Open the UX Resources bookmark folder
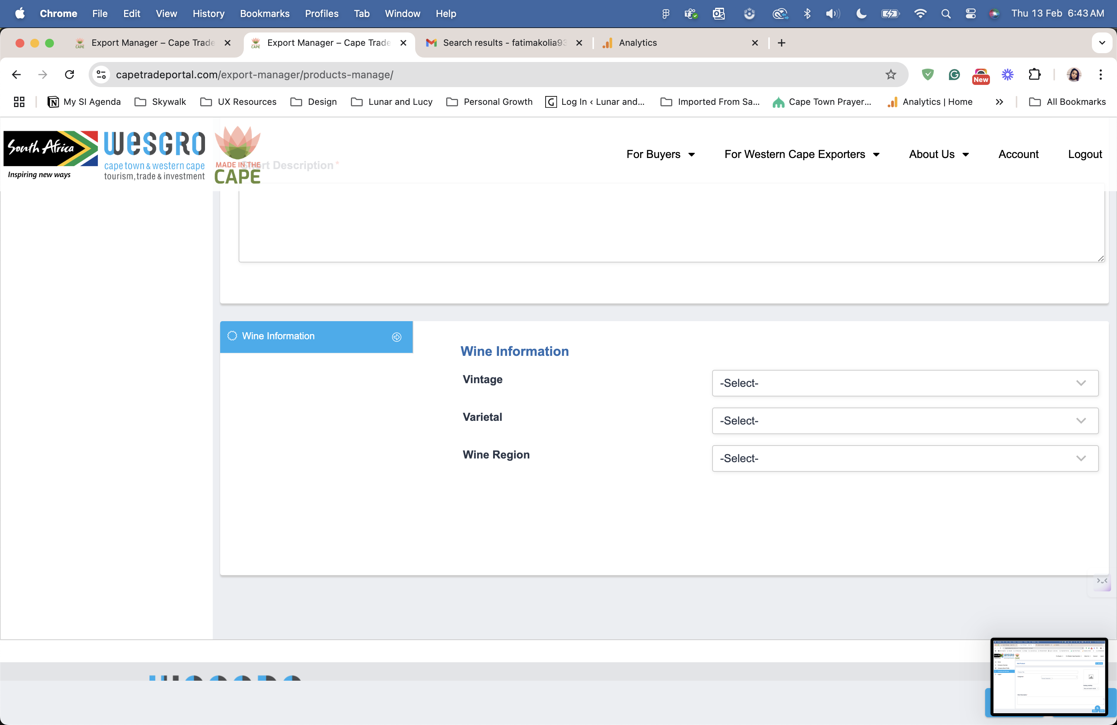 point(238,102)
